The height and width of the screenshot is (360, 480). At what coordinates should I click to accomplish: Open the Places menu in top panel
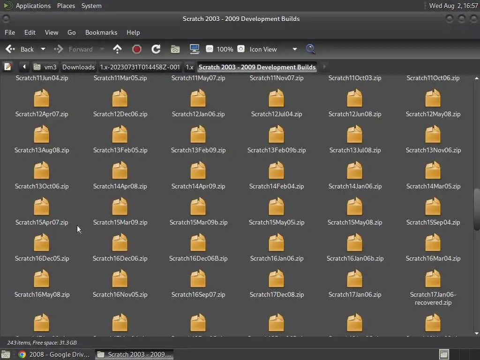[66, 6]
